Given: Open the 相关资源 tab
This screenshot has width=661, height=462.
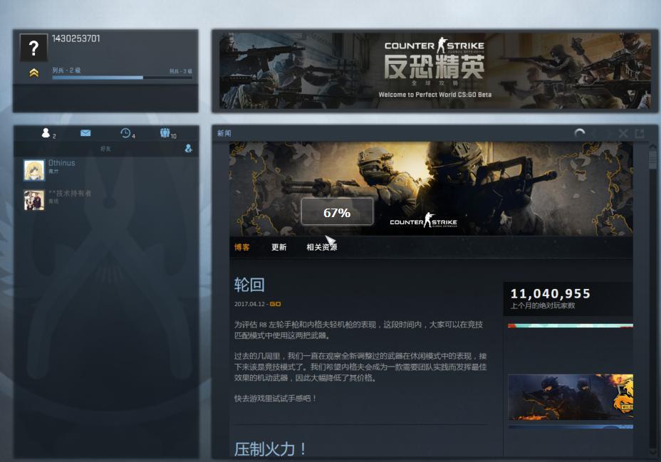Looking at the screenshot, I should click(x=321, y=247).
